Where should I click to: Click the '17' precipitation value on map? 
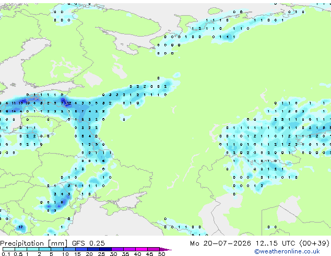(20, 227)
